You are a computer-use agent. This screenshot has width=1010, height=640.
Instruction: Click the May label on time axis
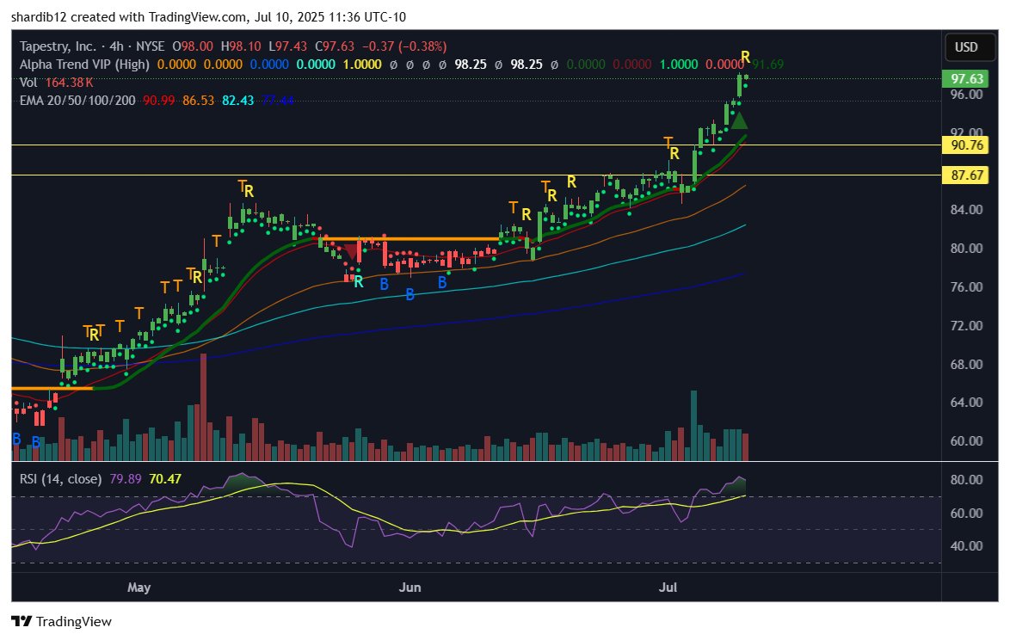(x=139, y=588)
